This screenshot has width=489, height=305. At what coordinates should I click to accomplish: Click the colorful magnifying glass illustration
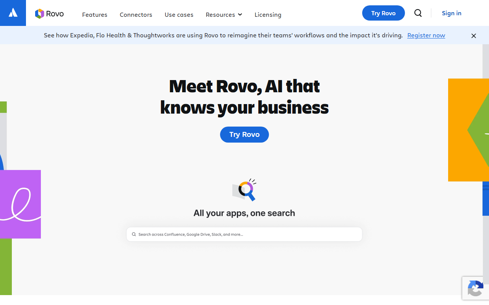coord(244,190)
